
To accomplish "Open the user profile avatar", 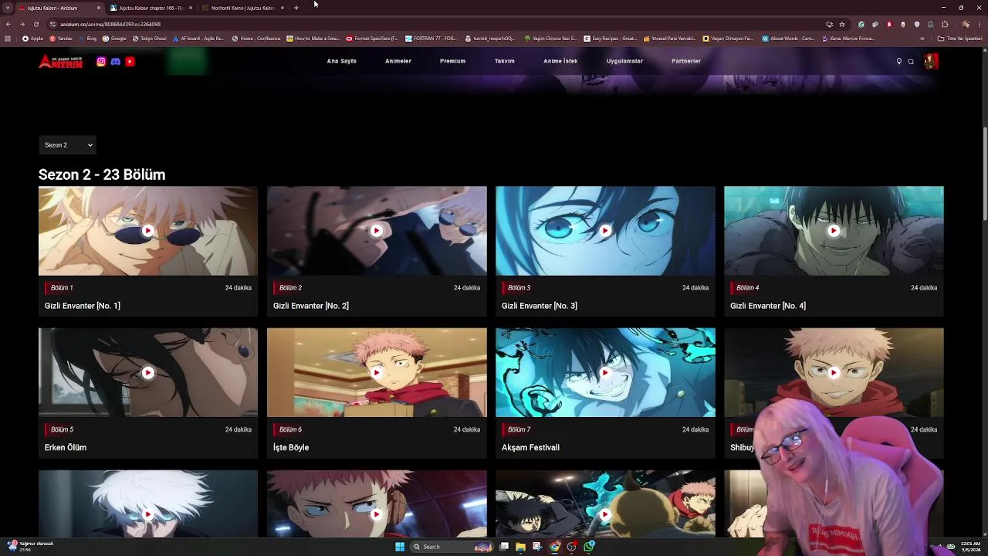I will [x=931, y=61].
